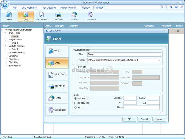The width and height of the screenshot is (185, 139).
Task: Pick the E-Mail publish icon in ribbon
Action: click(74, 16)
